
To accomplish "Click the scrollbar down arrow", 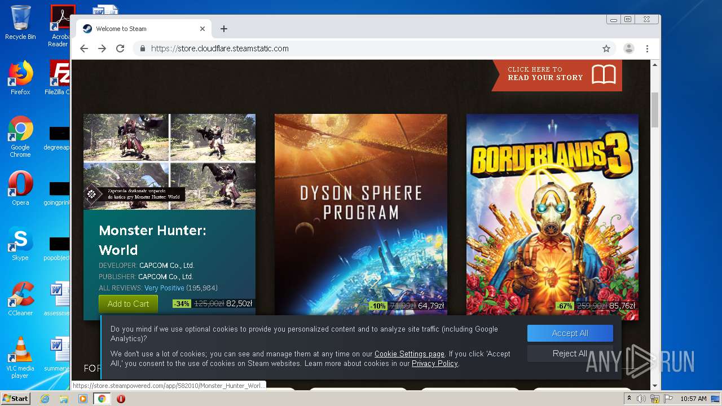I will pos(655,386).
